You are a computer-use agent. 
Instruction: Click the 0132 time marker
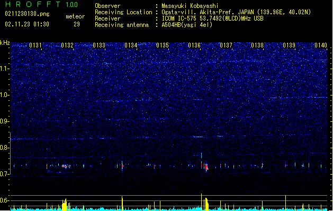(67, 45)
